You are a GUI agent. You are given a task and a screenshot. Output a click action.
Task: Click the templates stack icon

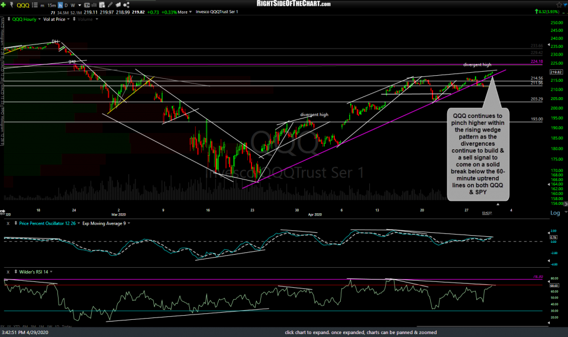click(118, 5)
